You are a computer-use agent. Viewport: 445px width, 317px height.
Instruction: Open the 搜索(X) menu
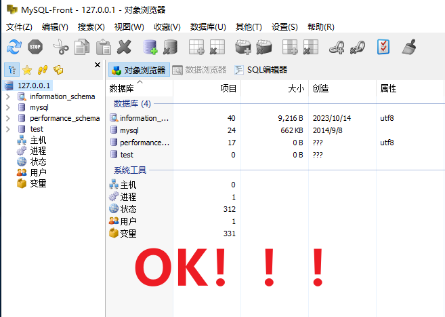coord(91,27)
